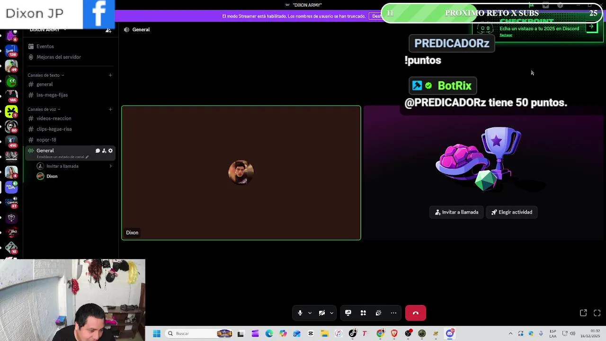Screen dimensions: 606x341
Task: Open Eventos in server sidebar
Action: (x=45, y=46)
